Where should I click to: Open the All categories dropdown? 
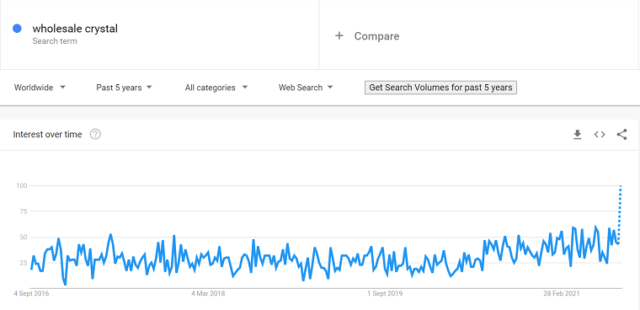pyautogui.click(x=216, y=88)
